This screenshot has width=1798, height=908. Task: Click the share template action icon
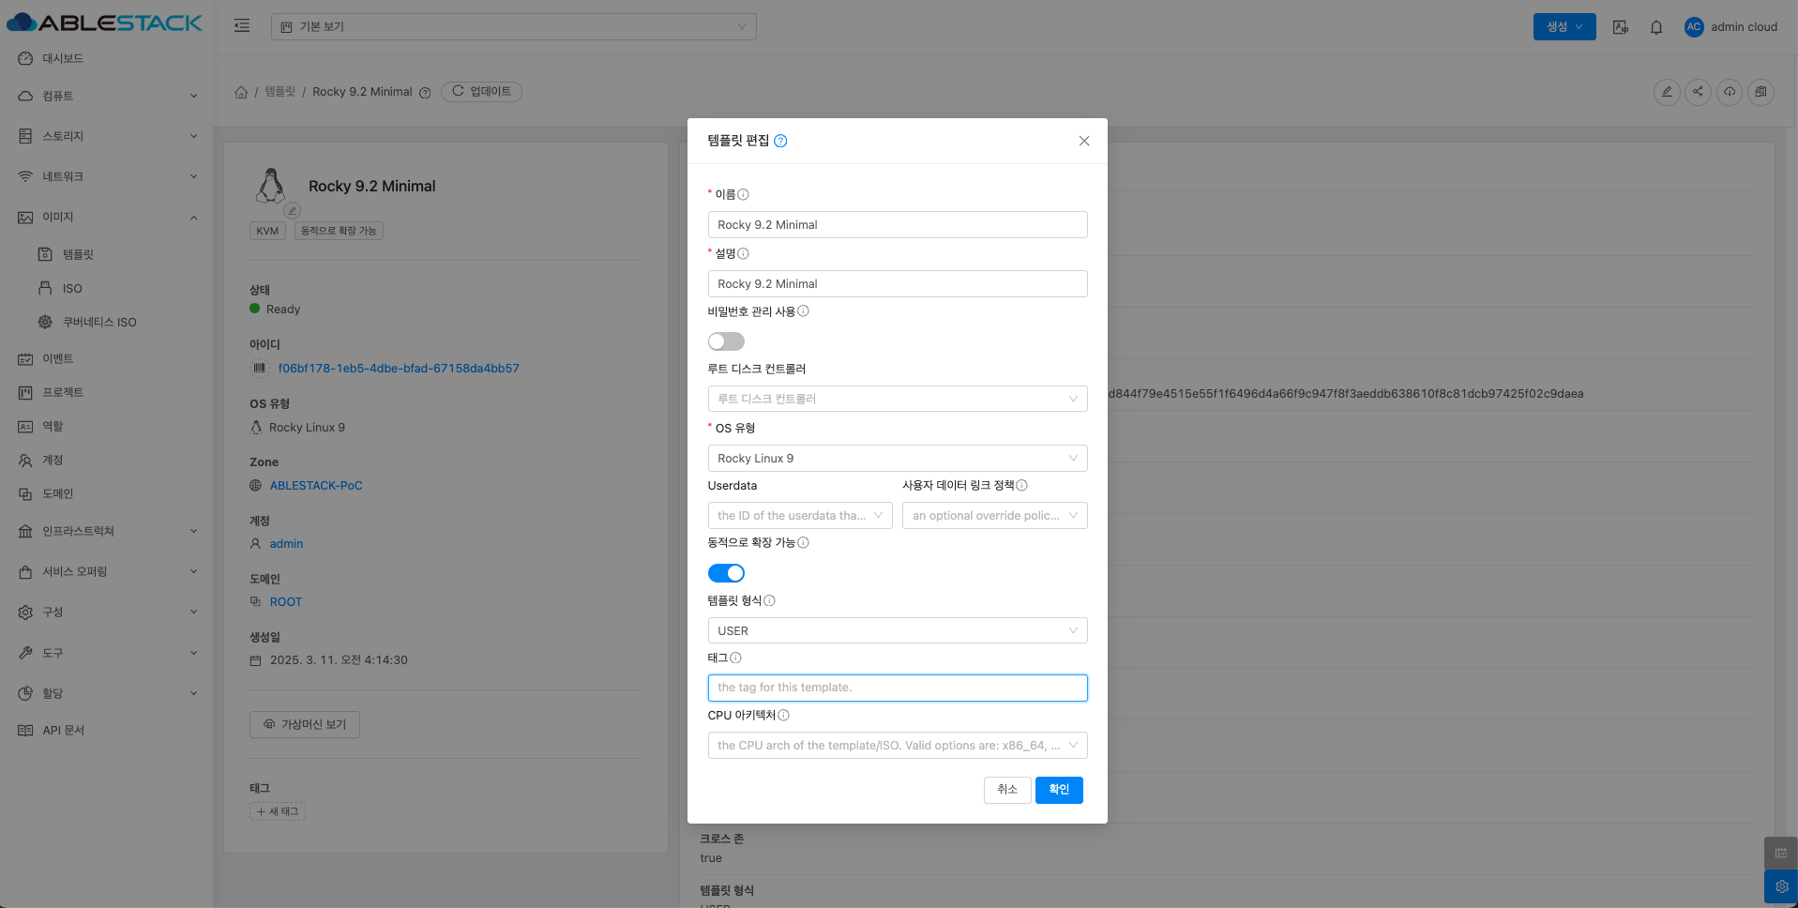[x=1698, y=92]
